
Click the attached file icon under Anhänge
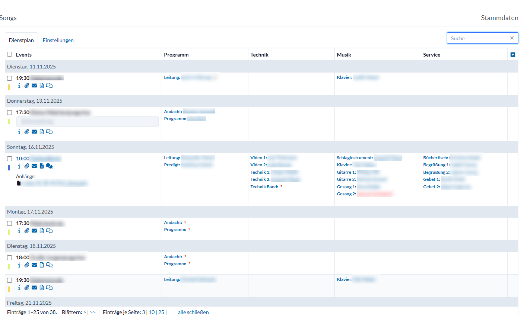pos(19,183)
